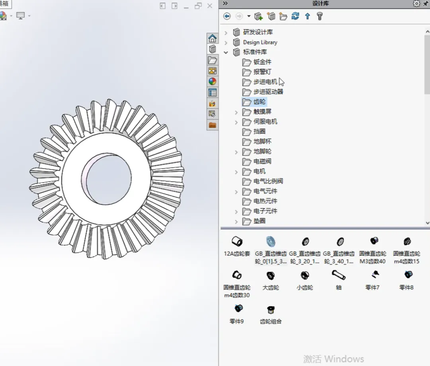Open File Explorer task pane tab

(x=212, y=60)
